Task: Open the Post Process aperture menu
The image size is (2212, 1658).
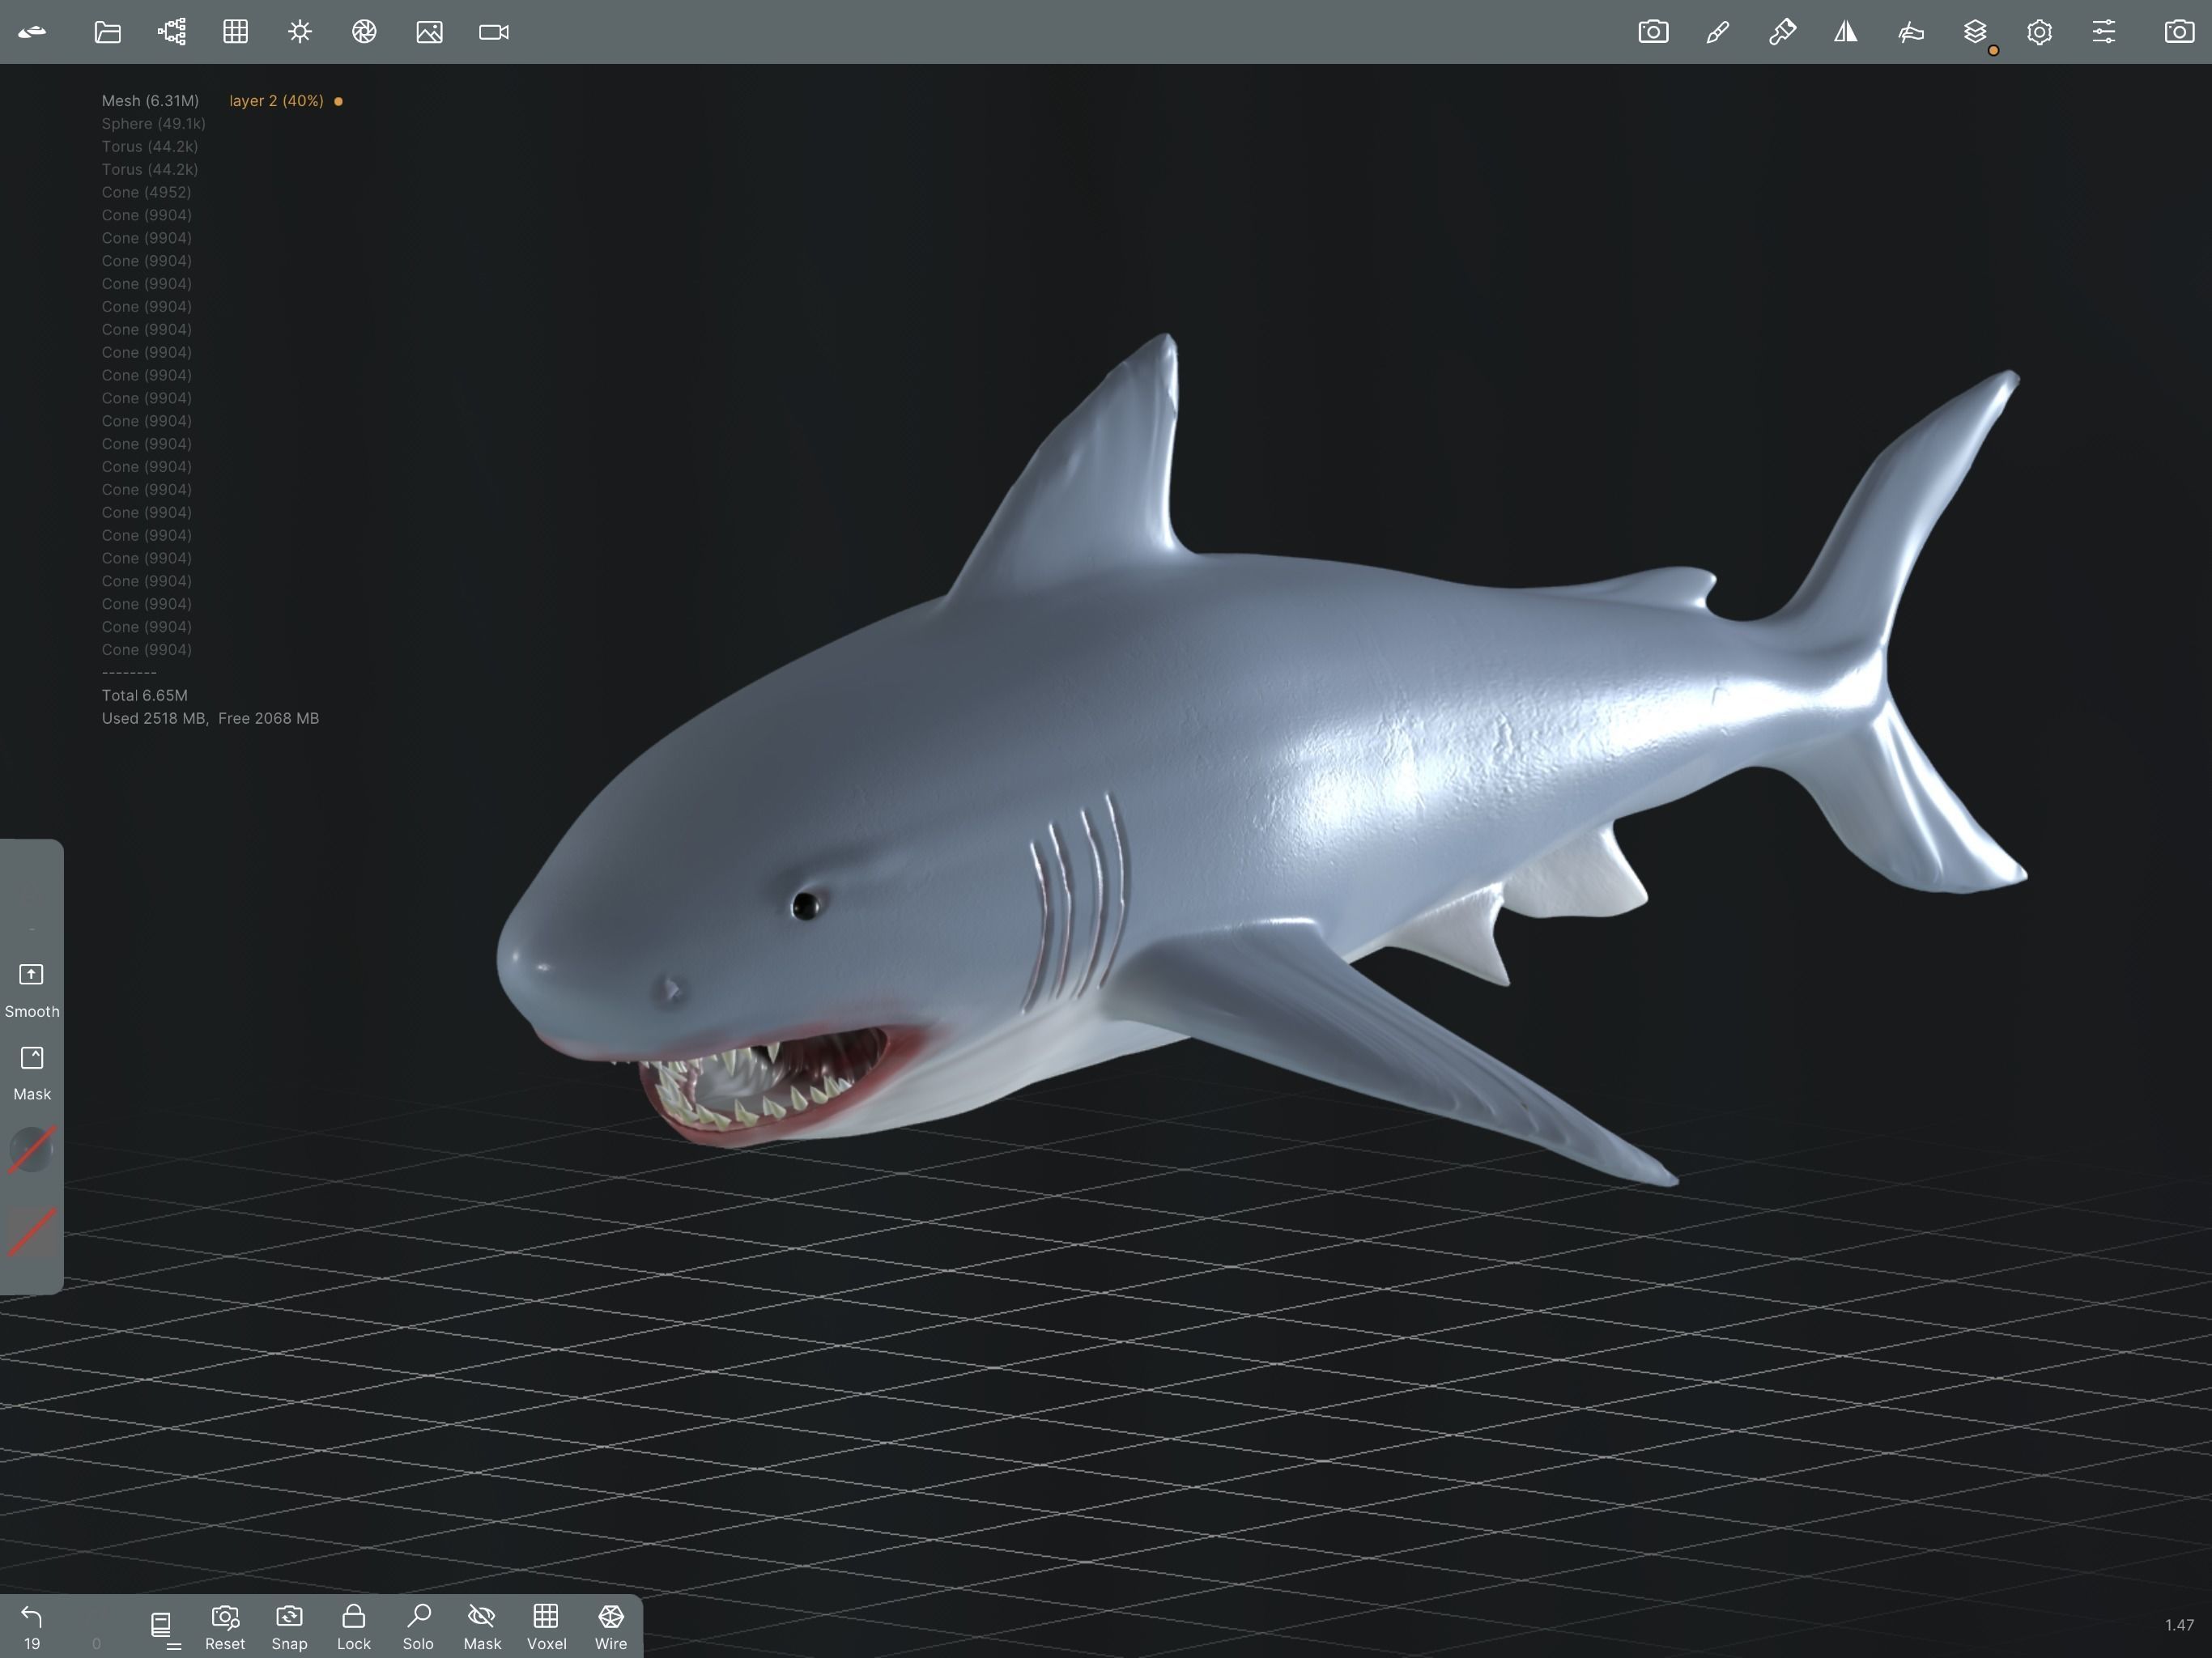Action: 364,32
